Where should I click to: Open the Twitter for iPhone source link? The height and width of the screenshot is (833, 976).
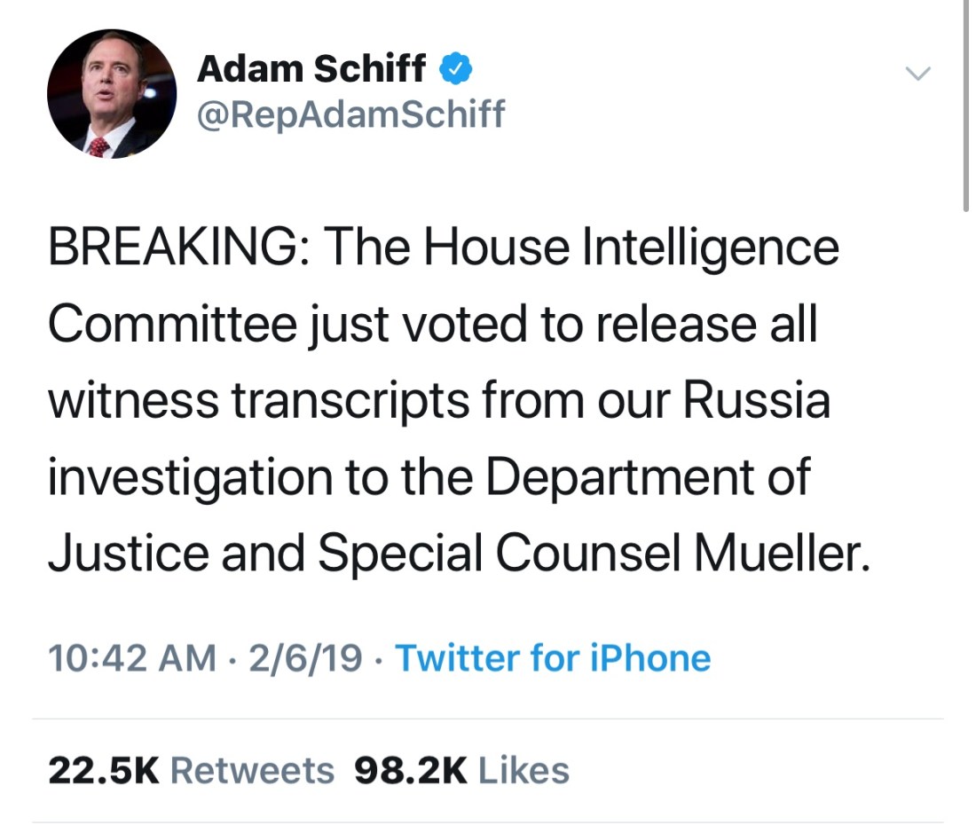(553, 658)
